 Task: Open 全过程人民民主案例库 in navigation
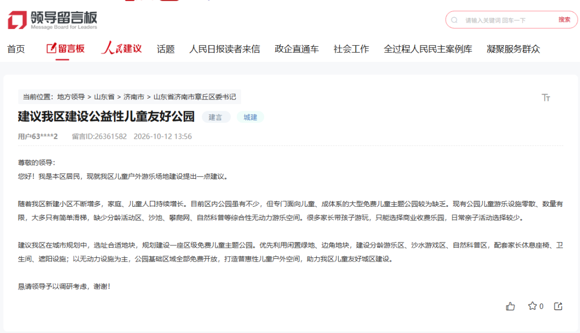427,49
